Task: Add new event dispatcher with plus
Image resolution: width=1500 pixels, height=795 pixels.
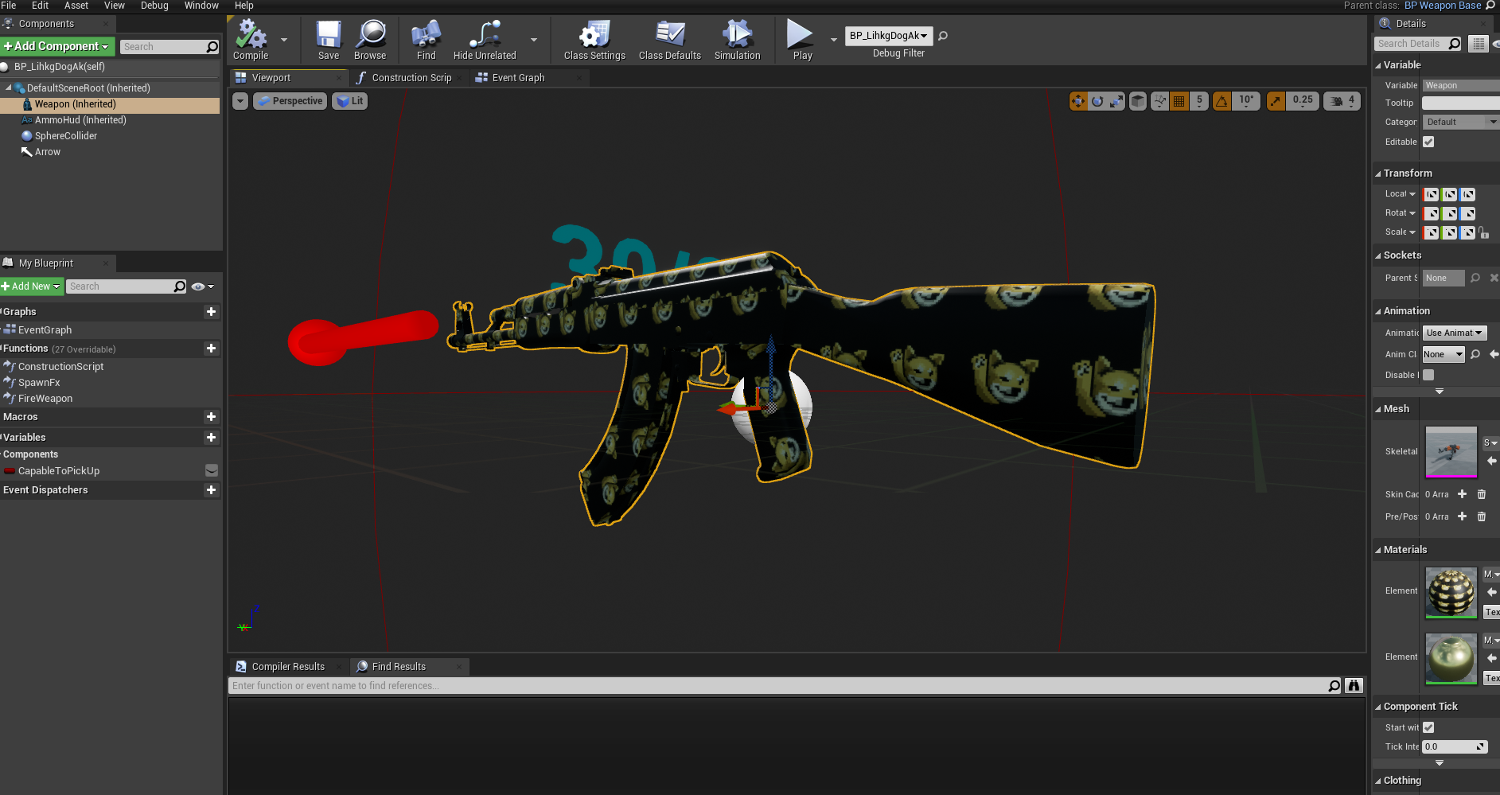Action: 211,490
